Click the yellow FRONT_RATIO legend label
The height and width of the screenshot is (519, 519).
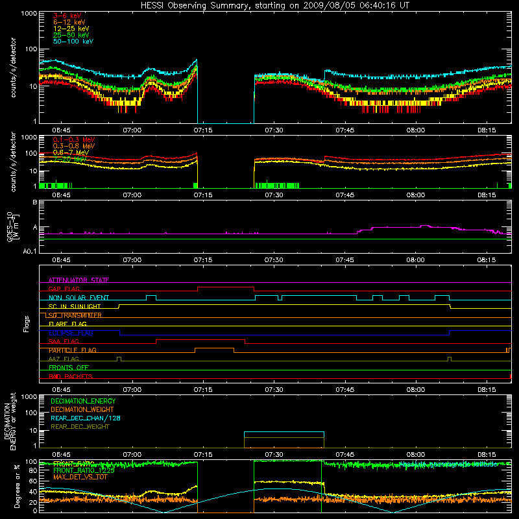coord(74,464)
